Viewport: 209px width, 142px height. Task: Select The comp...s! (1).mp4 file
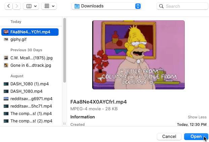30,114
